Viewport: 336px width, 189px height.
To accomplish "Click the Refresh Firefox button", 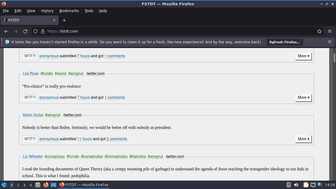I will coord(285,42).
